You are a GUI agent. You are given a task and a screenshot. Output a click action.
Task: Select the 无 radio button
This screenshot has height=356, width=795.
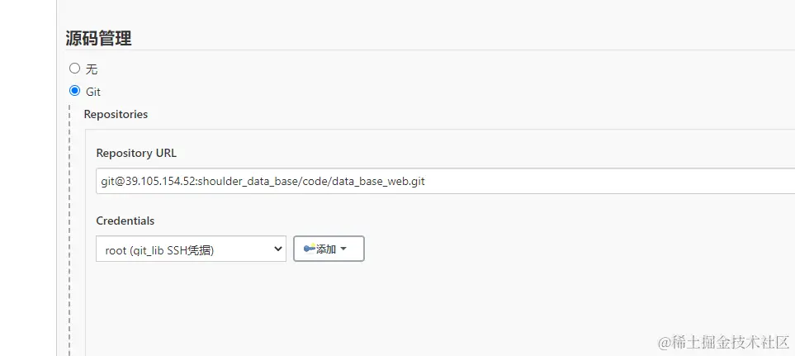point(74,69)
